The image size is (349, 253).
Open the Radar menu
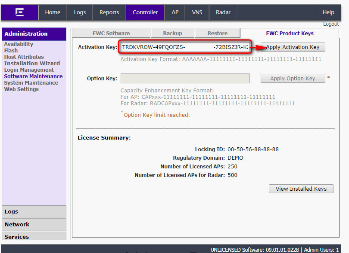click(x=223, y=12)
